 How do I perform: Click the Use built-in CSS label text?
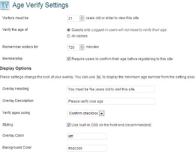pos(111,125)
